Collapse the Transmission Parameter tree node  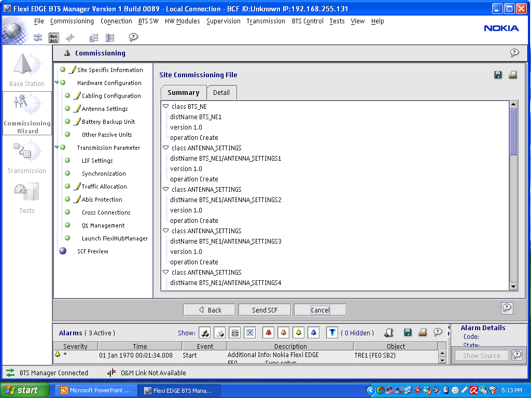57,148
